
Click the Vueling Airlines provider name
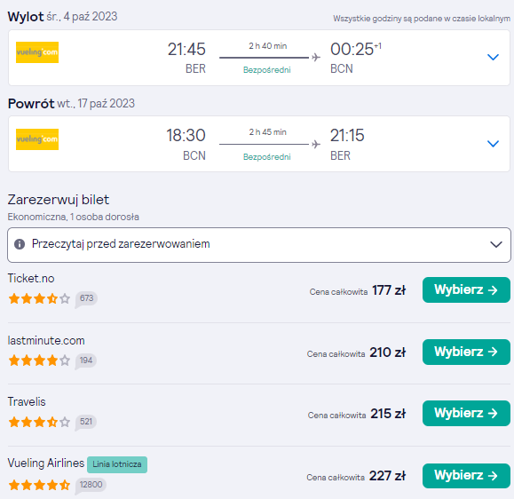(46, 463)
